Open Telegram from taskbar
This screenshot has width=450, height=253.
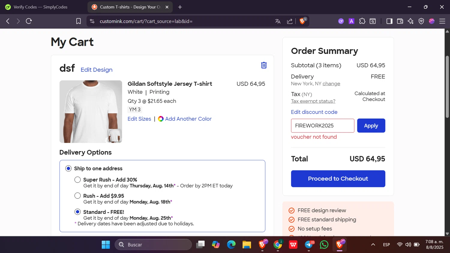point(309,245)
